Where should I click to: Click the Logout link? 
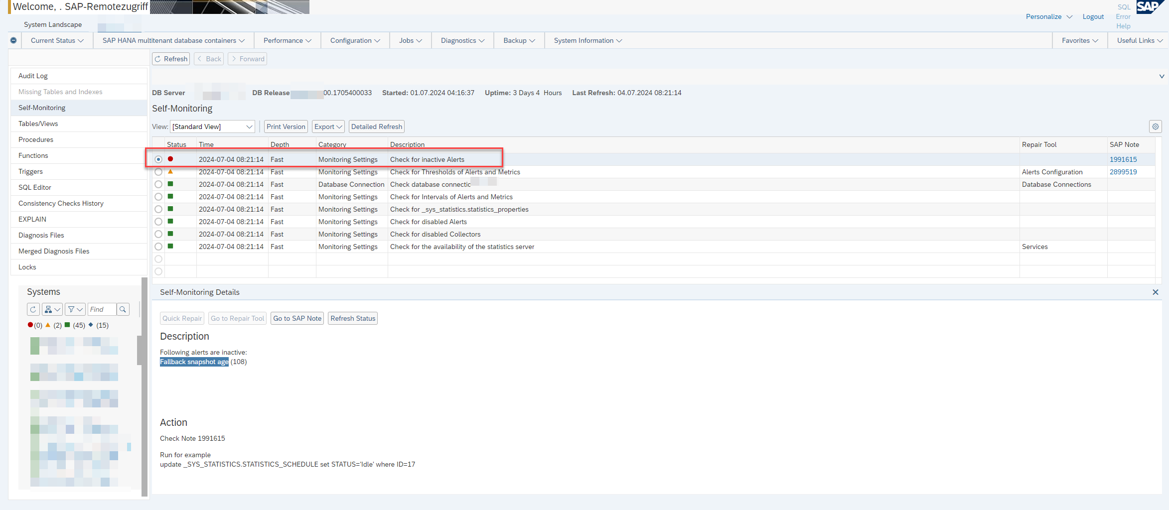coord(1093,16)
